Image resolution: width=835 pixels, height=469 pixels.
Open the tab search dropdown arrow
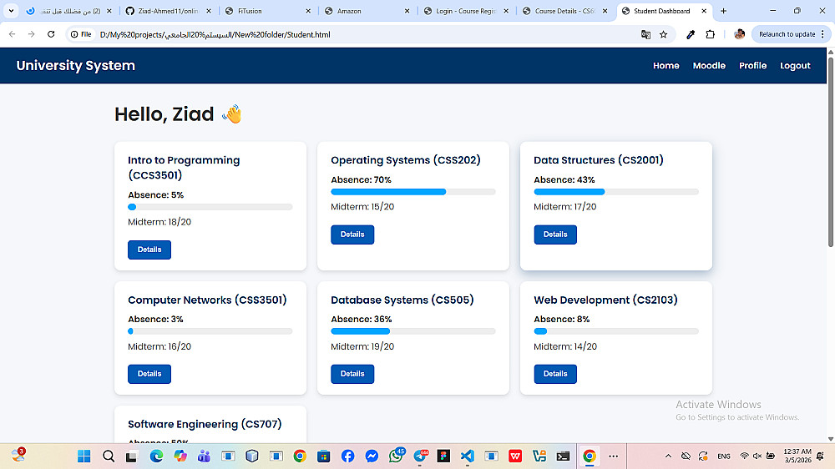pyautogui.click(x=11, y=11)
